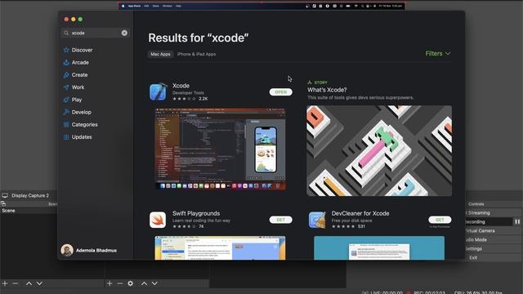Open the What's Xcode? story
Image resolution: width=523 pixels, height=294 pixels.
[x=327, y=90]
